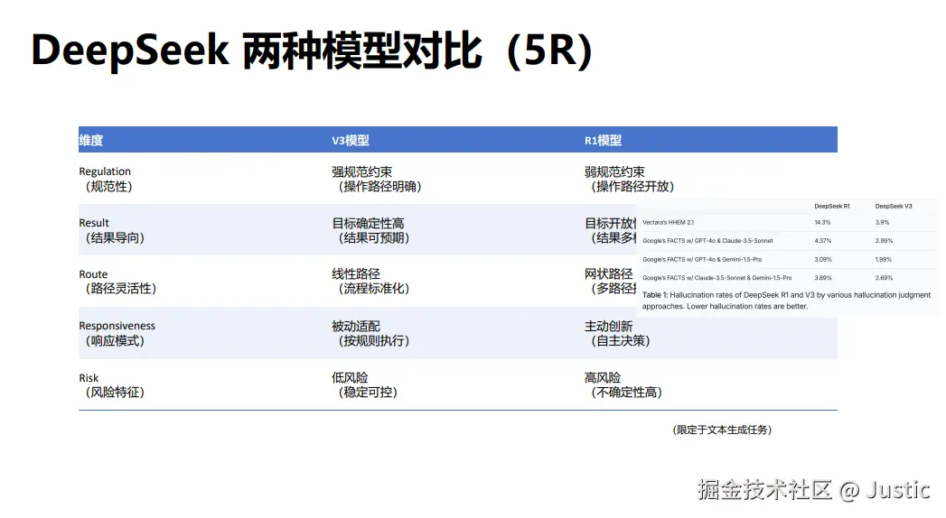Click the "目标确定性高（结果可预期）" cell
The width and height of the screenshot is (946, 518).
coord(370,230)
